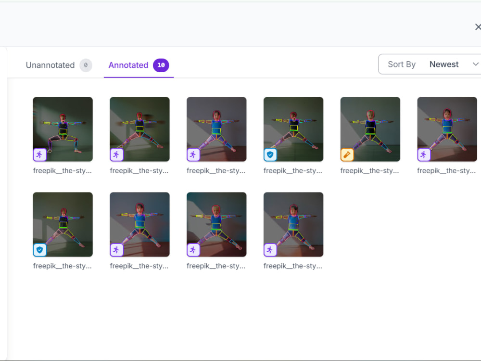Click the pose badge on the first top-row thumbnail
481x361 pixels.
[x=39, y=155]
